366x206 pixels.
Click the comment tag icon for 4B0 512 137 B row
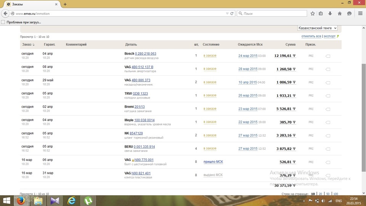[328, 69]
